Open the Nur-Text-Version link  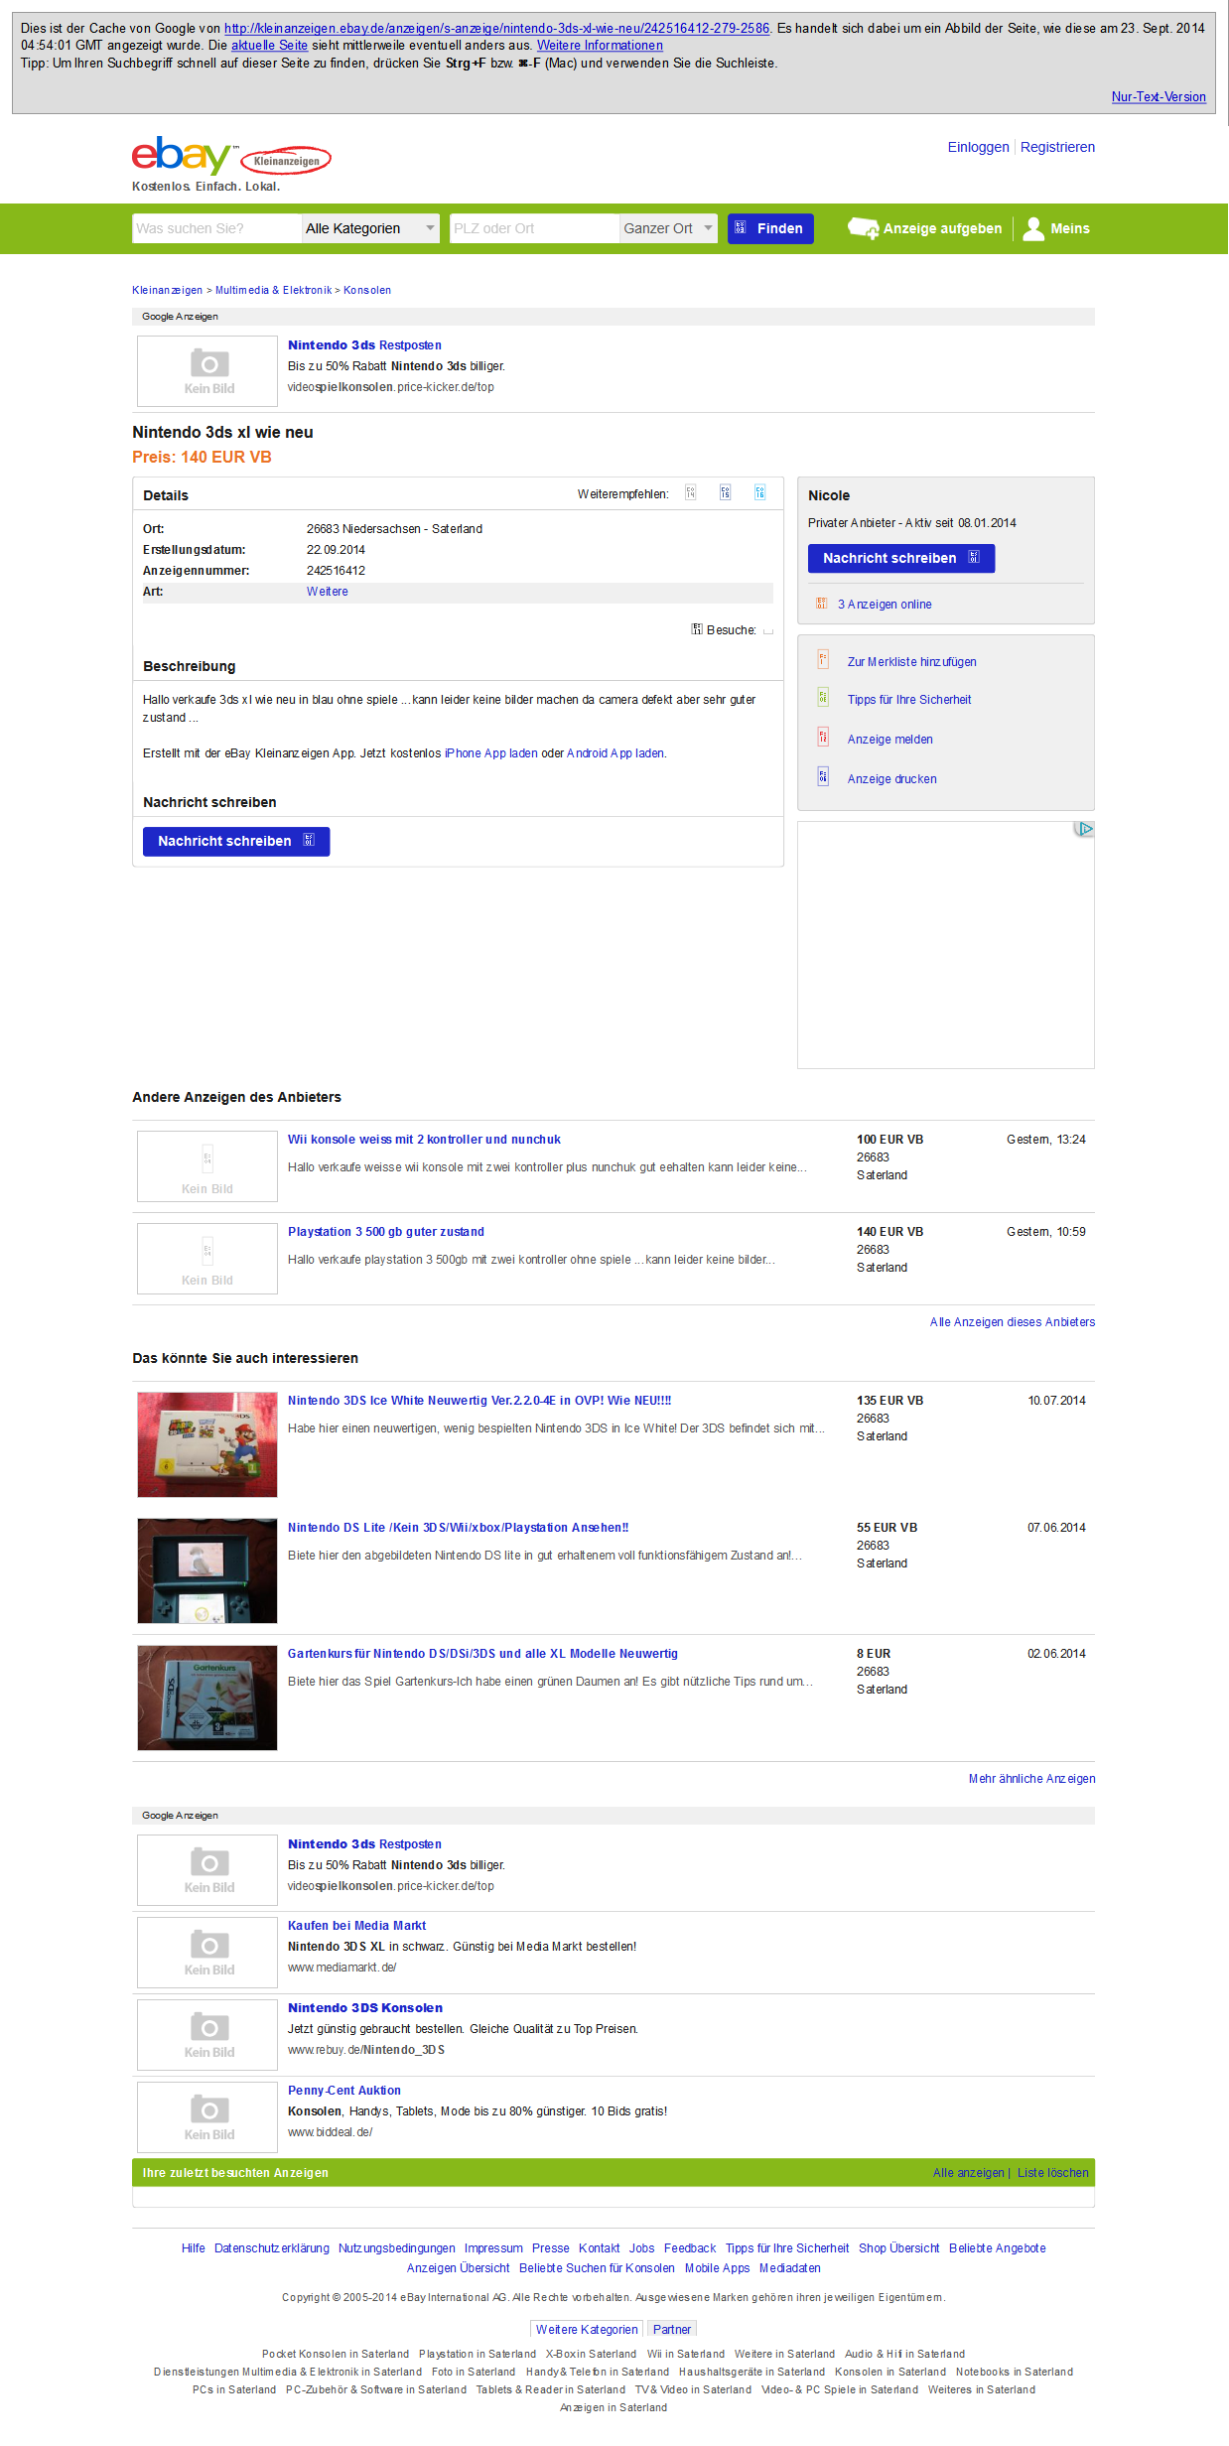click(x=1159, y=96)
